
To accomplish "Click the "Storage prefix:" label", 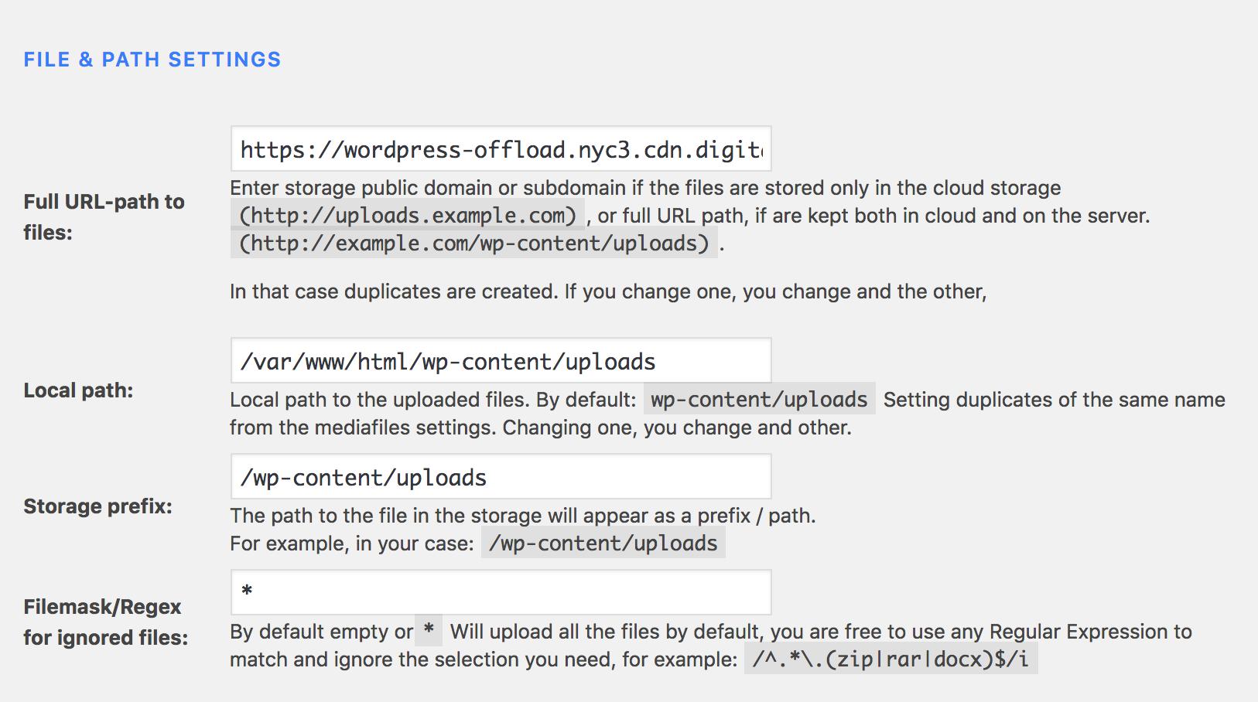I will coord(97,506).
